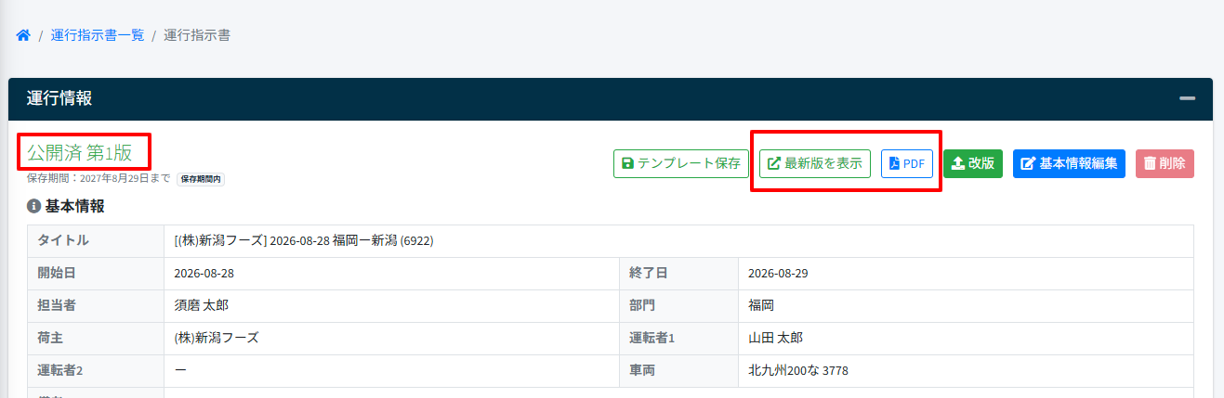The height and width of the screenshot is (398, 1224).
Task: Click the 運行情報 panel header title
Action: pos(59,98)
